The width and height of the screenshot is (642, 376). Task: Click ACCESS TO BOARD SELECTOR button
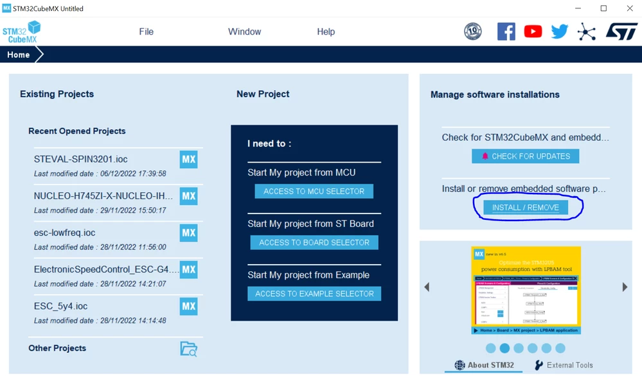click(314, 242)
